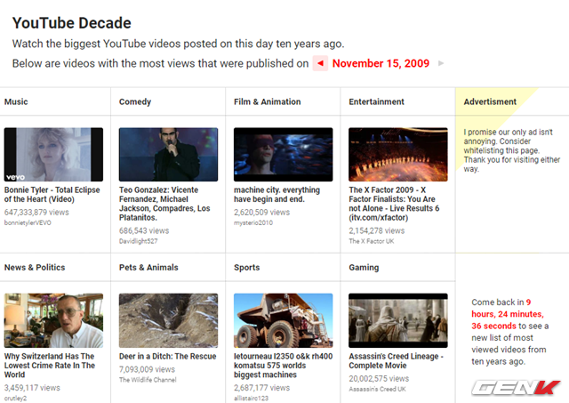Open Teo Gonzalez comedy video thumbnail

click(168, 155)
